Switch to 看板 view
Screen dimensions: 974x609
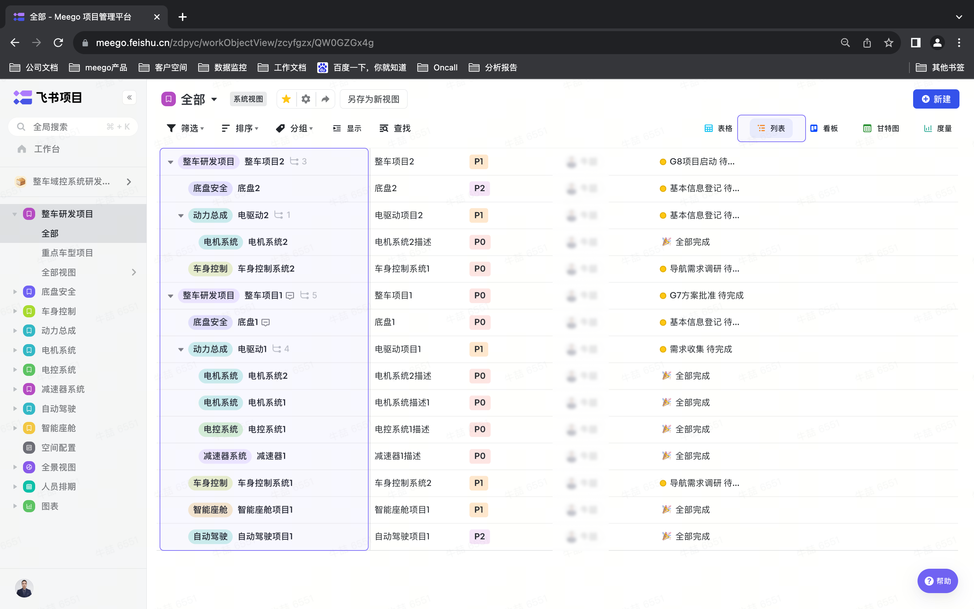[x=824, y=129]
